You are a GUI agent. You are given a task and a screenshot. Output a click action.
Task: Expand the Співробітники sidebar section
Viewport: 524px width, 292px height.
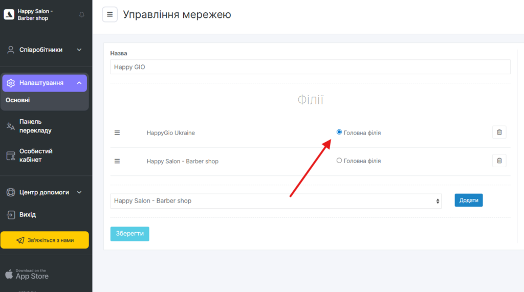[45, 50]
